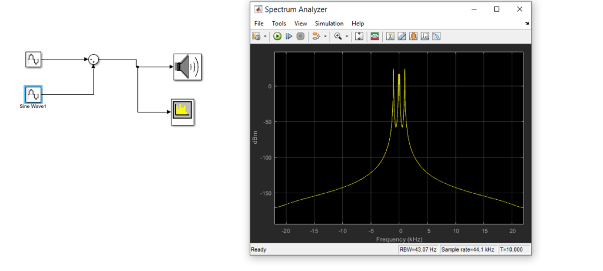Click the Zoom In magnifier icon
603x271 pixels.
pos(338,36)
